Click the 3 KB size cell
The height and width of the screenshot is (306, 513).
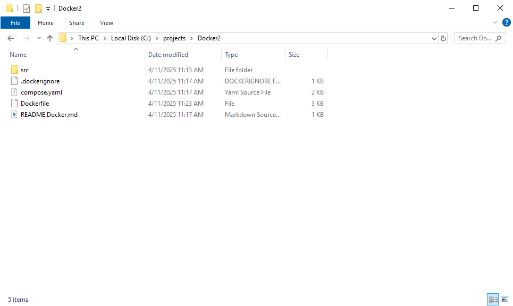(317, 103)
